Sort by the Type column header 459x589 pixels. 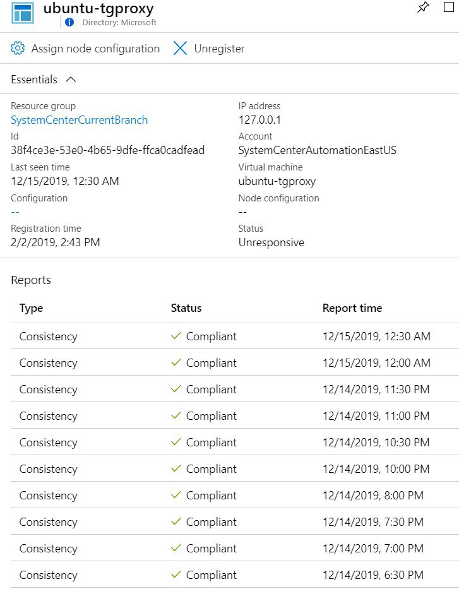31,308
